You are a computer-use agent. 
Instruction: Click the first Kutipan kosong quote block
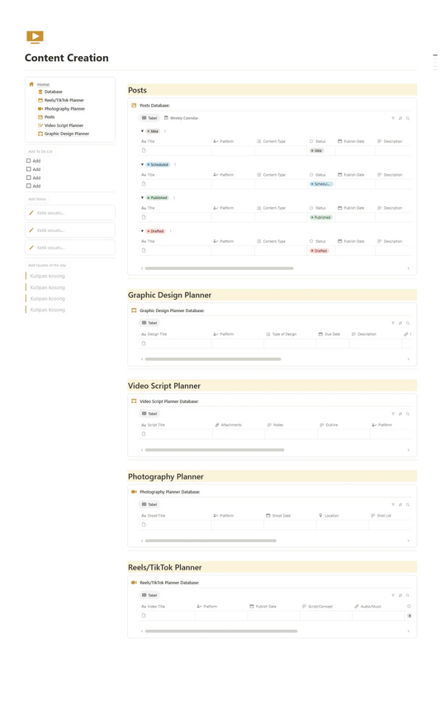click(x=47, y=276)
